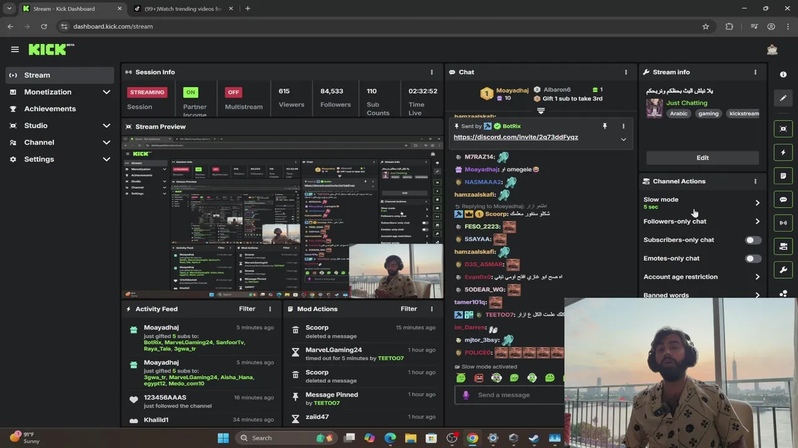This screenshot has height=448, width=798.
Task: Click the pin icon on the pinned message
Action: tap(604, 126)
